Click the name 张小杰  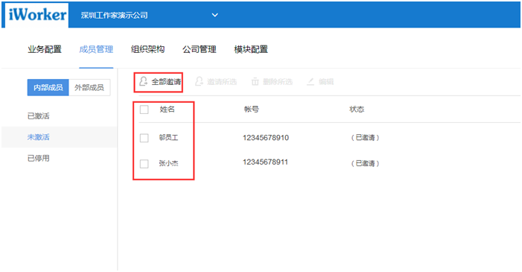pyautogui.click(x=168, y=163)
